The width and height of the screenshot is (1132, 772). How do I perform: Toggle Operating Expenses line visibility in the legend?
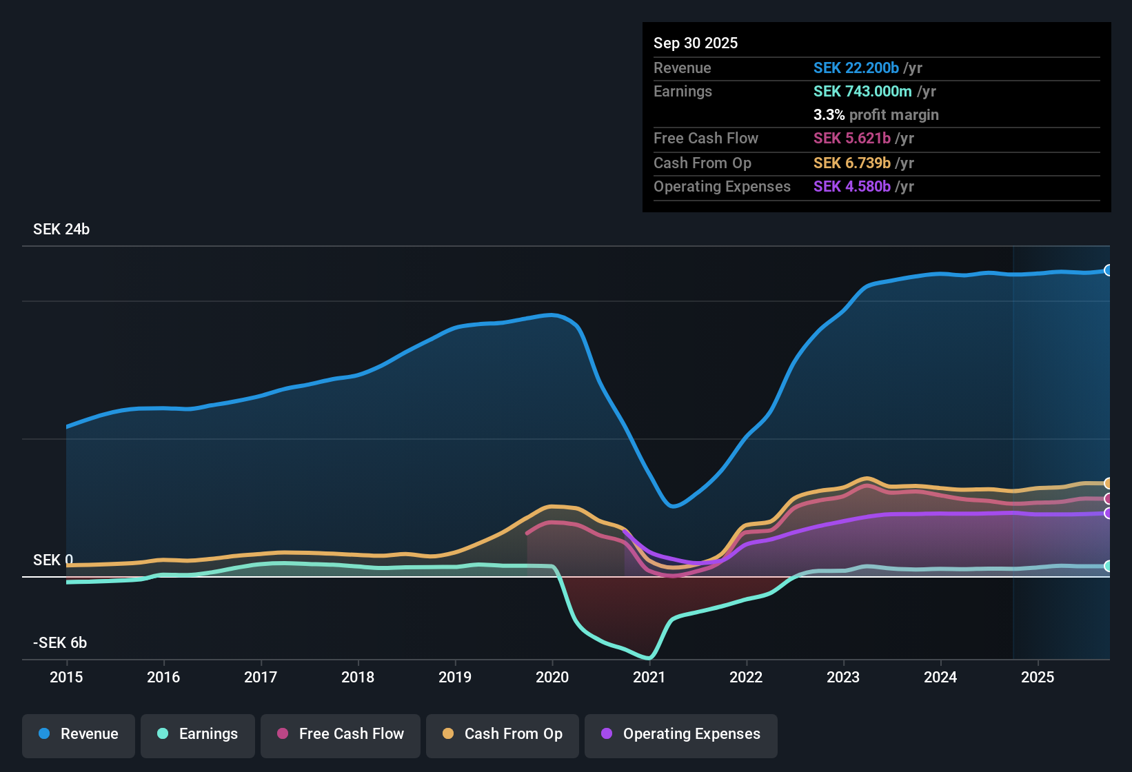[680, 735]
